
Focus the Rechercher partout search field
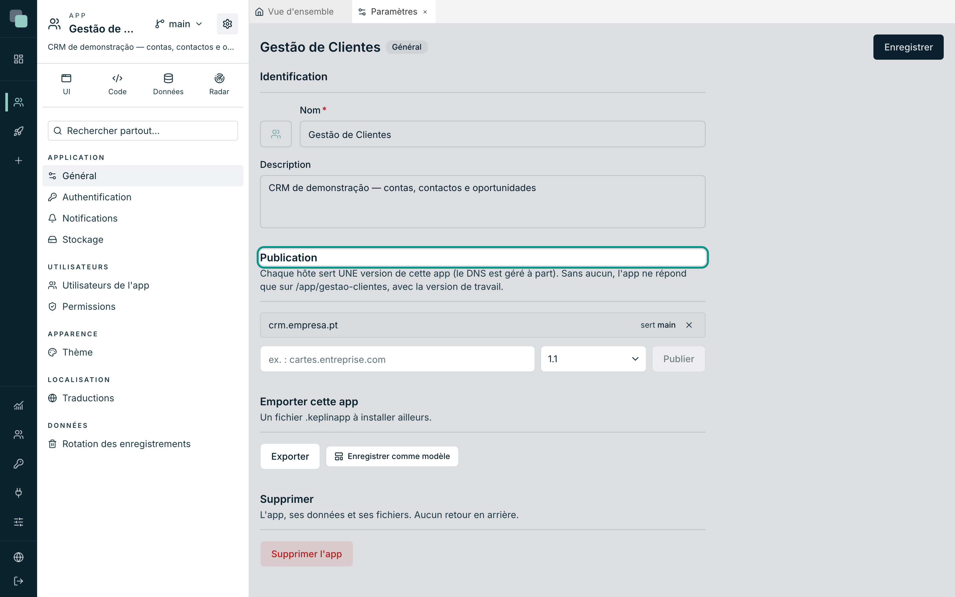[143, 131]
